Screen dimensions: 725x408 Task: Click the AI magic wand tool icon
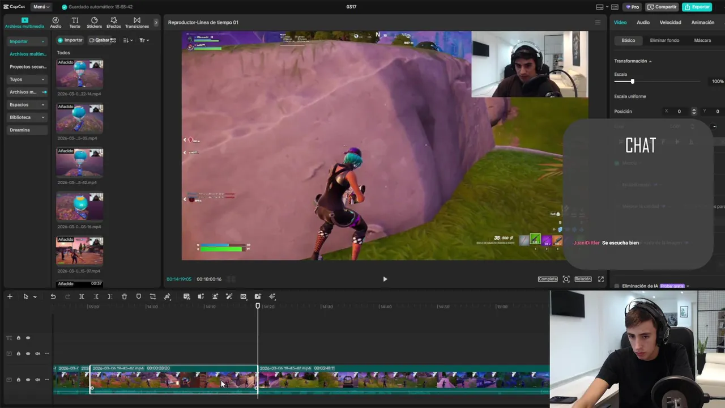pos(229,296)
